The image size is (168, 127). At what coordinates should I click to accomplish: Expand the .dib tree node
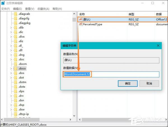11,28
